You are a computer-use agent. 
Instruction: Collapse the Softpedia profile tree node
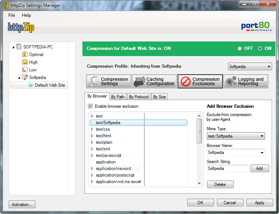[19, 78]
